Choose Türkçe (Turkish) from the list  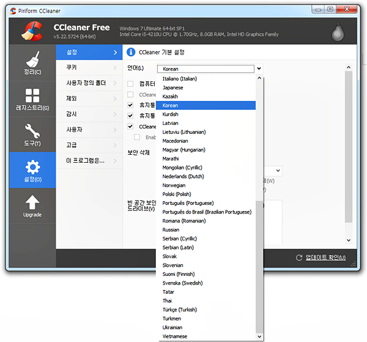point(206,310)
